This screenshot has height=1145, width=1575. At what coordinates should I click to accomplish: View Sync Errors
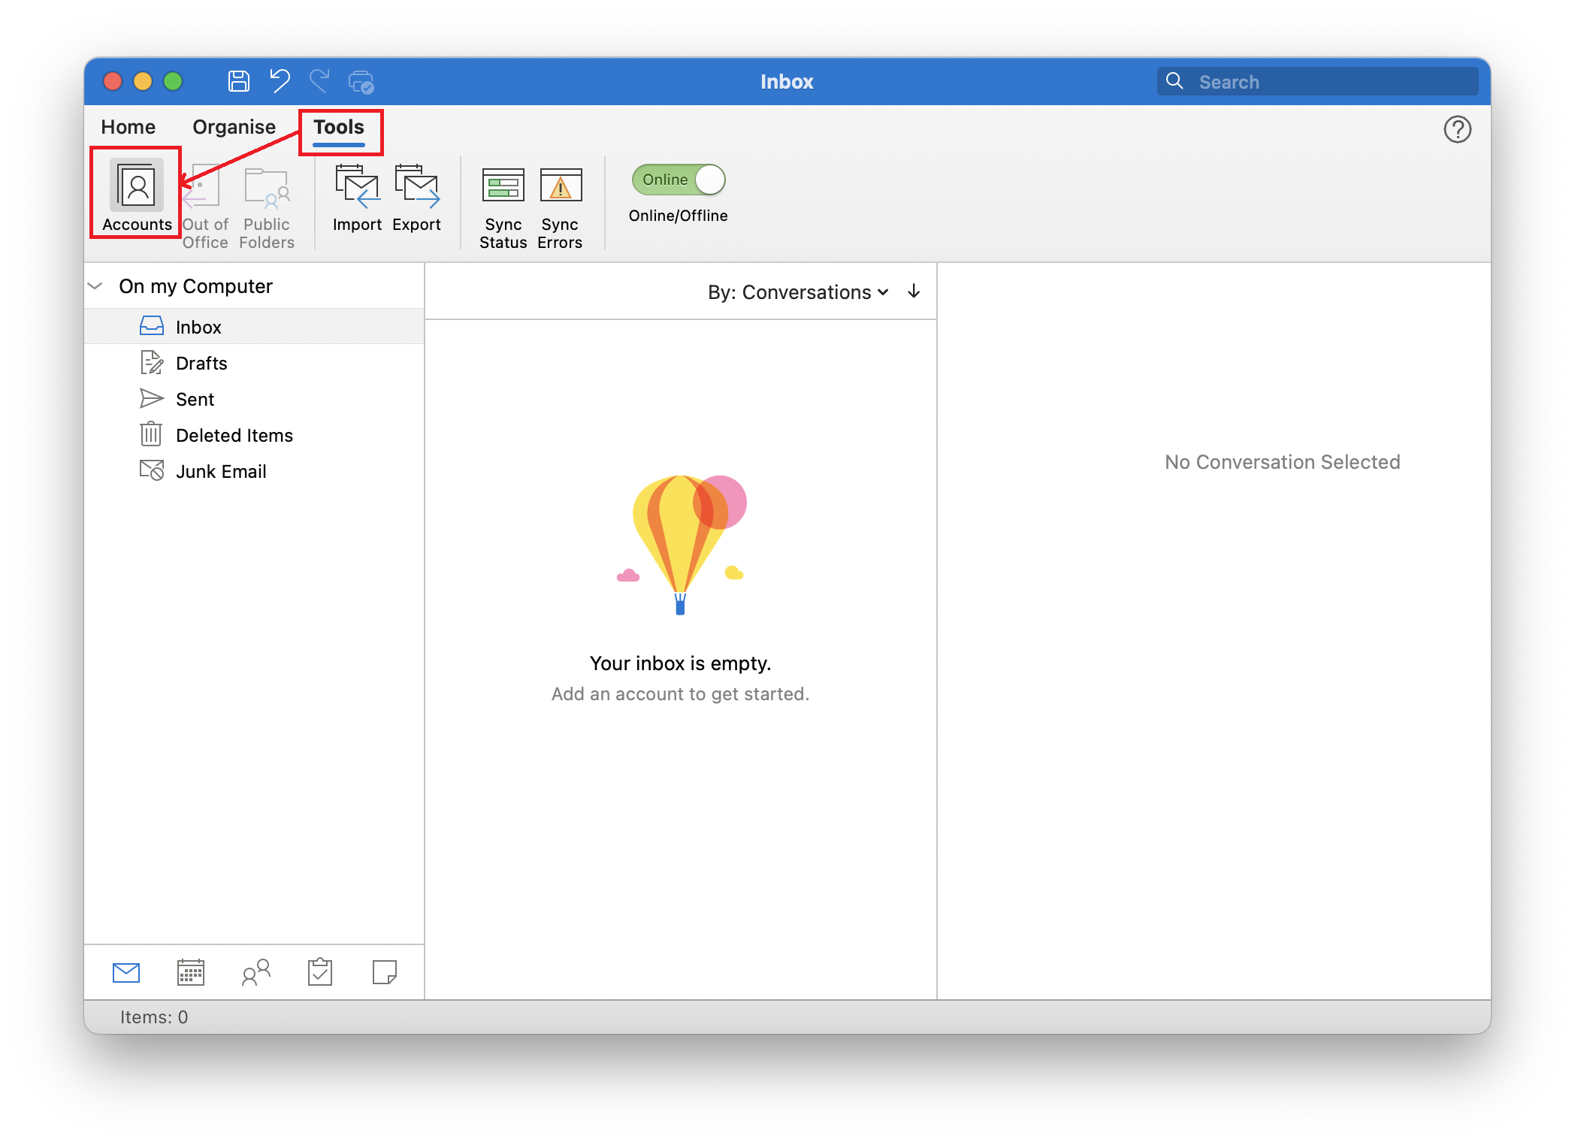tap(559, 203)
